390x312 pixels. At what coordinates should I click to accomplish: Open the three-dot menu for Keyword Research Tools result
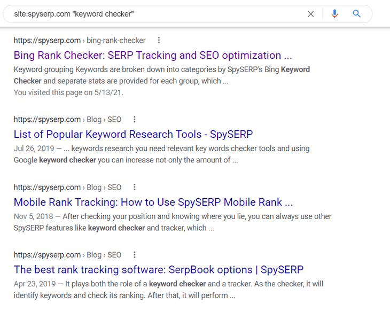click(x=135, y=119)
